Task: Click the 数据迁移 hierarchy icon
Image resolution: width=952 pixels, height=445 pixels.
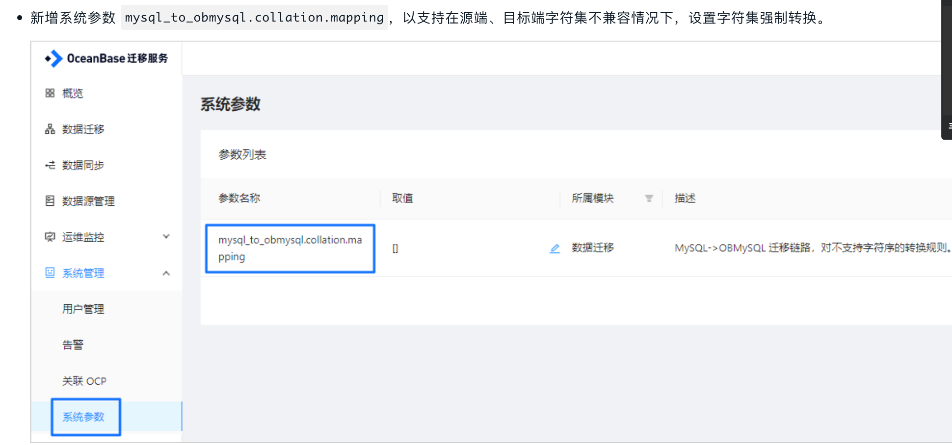Action: click(50, 129)
